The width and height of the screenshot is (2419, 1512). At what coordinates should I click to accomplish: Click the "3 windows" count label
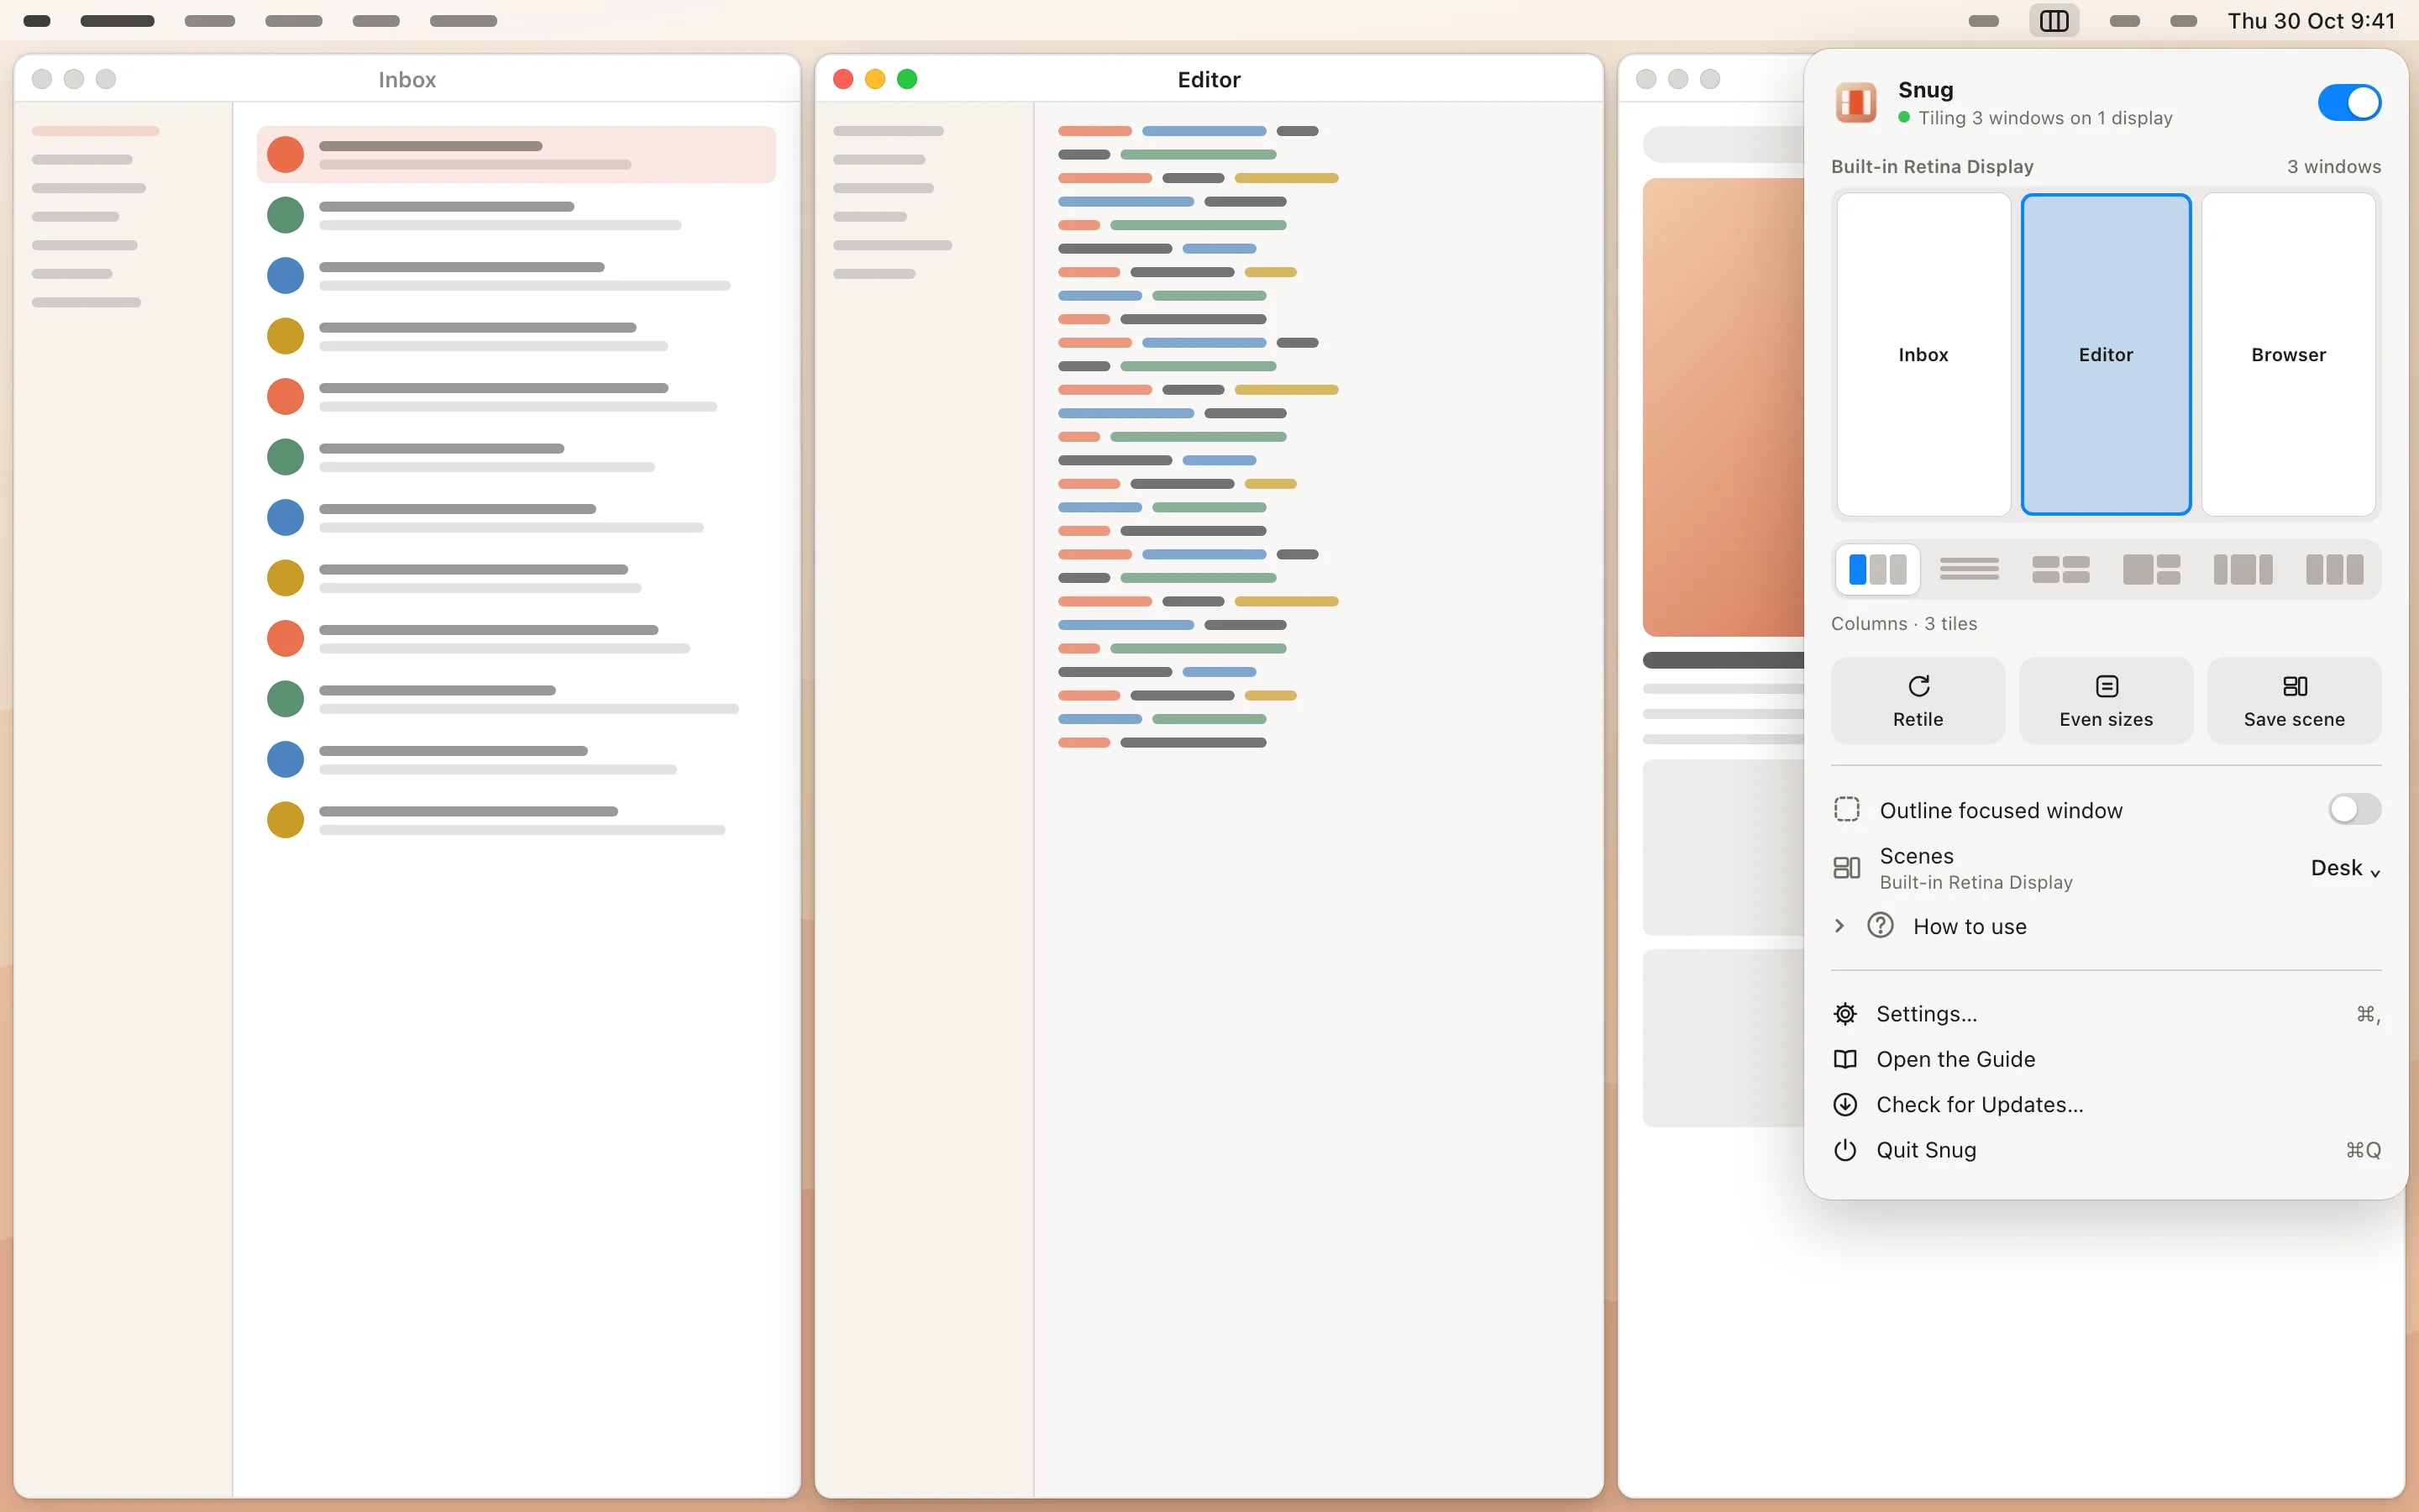tap(2333, 166)
